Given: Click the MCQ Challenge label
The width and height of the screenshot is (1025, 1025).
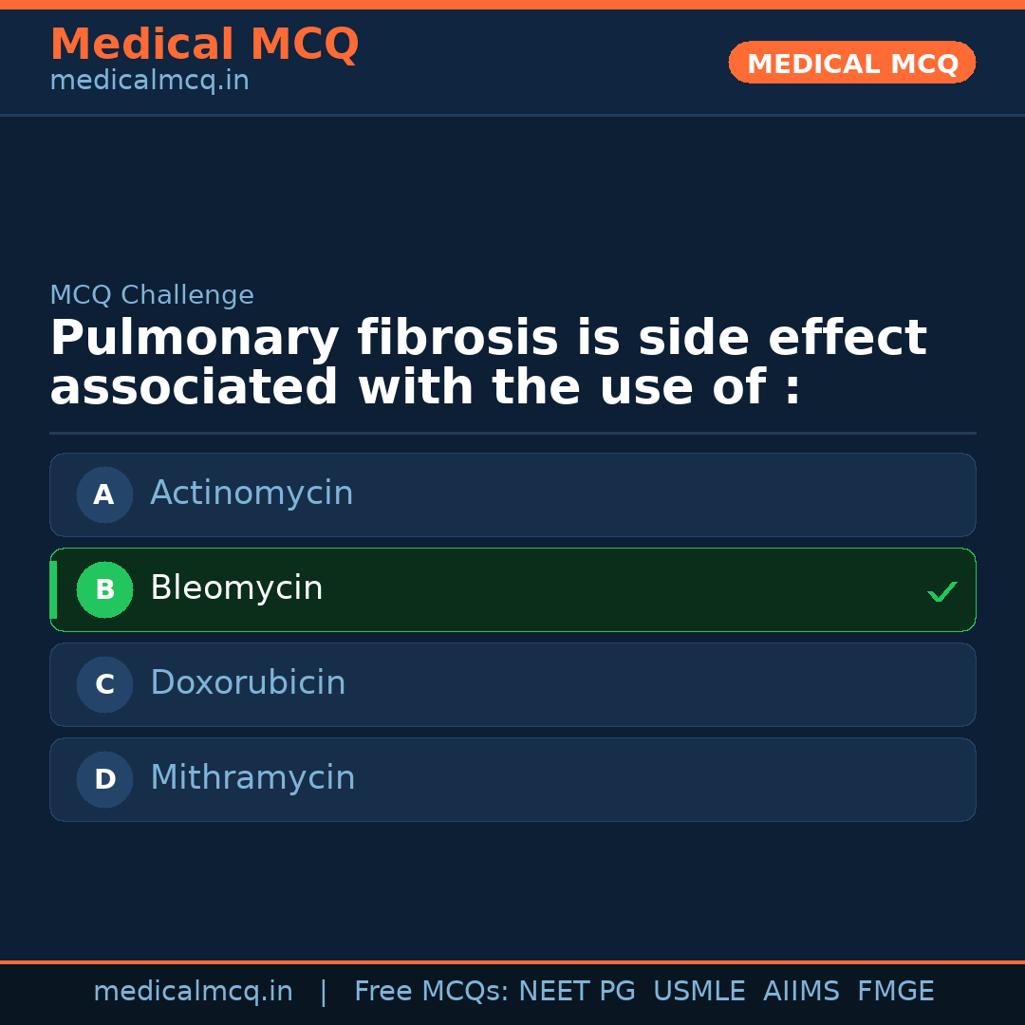Looking at the screenshot, I should 152,295.
